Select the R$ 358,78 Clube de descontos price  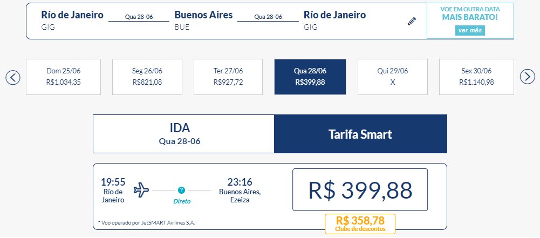360,224
